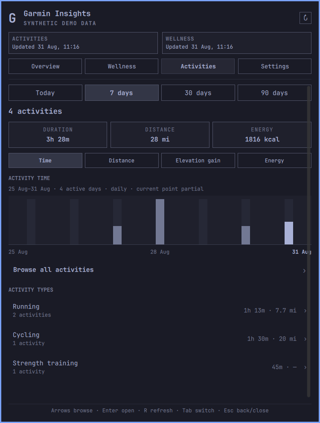This screenshot has height=423, width=320.
Task: Show the Time metric chart
Action: pyautogui.click(x=45, y=161)
